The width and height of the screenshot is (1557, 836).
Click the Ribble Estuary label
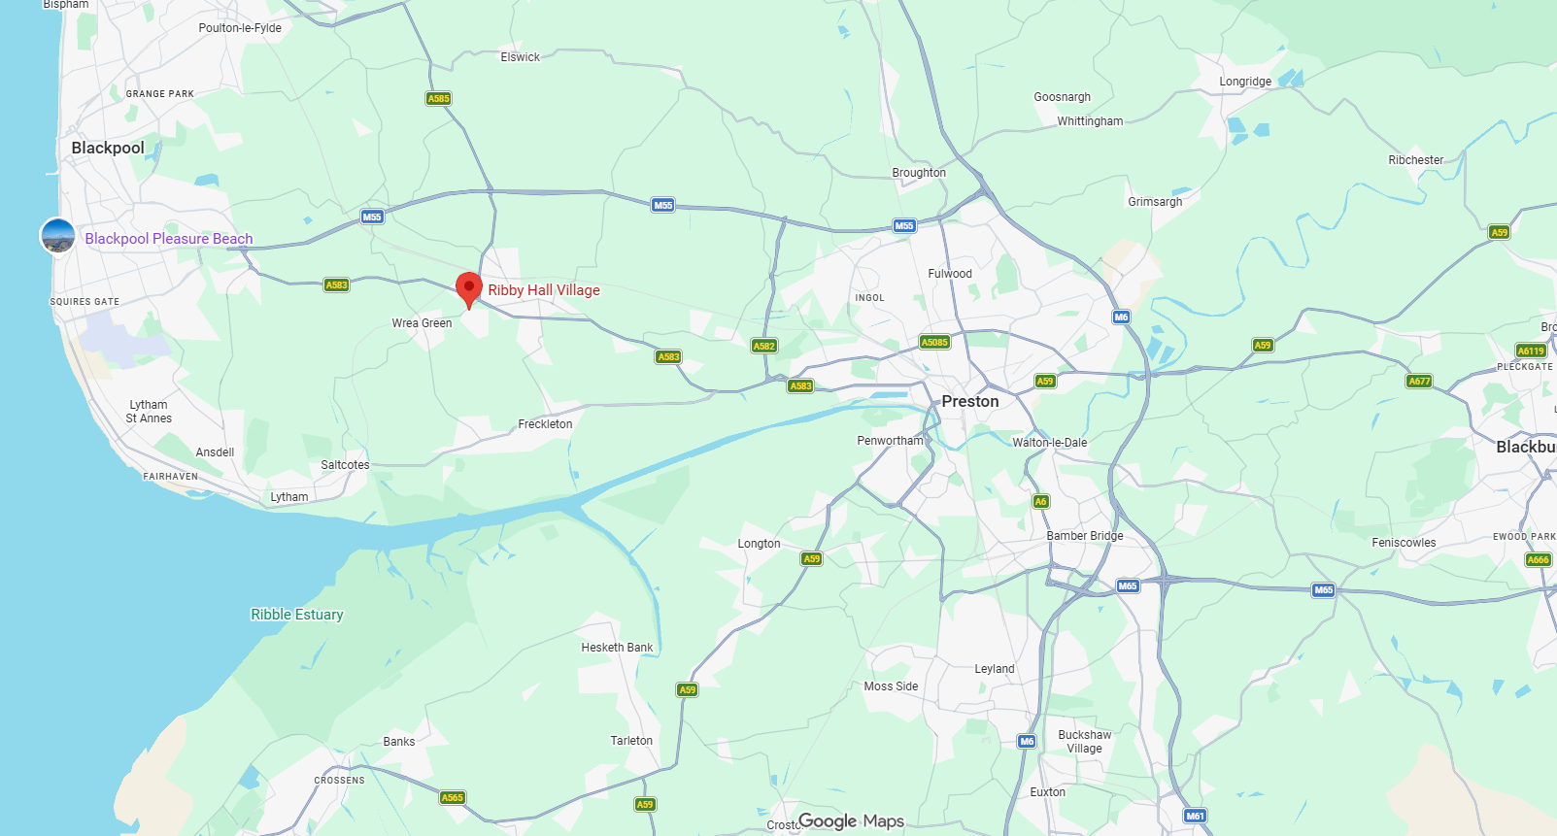(x=297, y=615)
